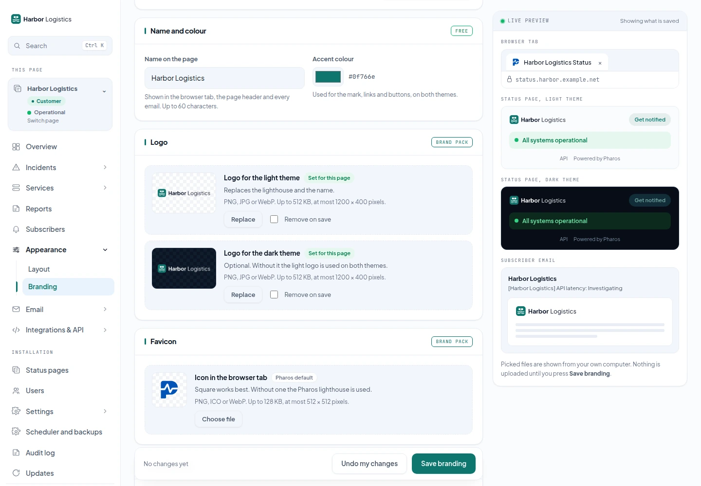The height and width of the screenshot is (486, 701).
Task: Click the Subscribers bell icon
Action: point(16,229)
